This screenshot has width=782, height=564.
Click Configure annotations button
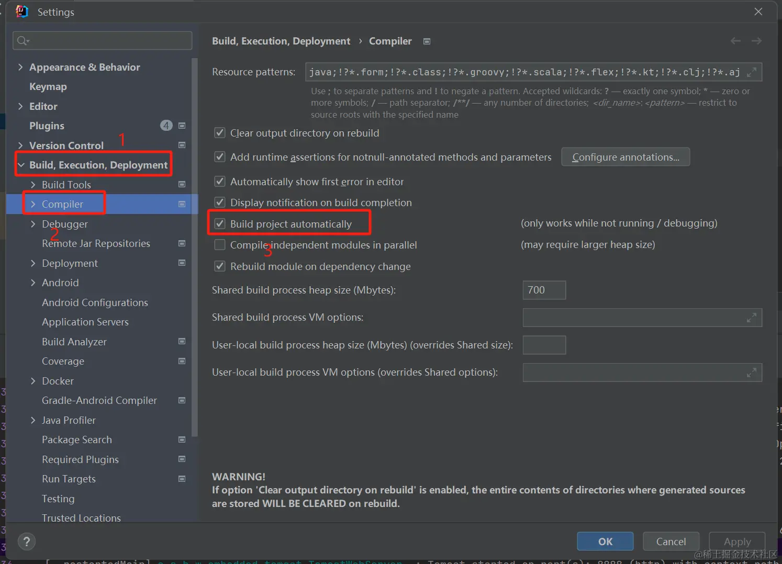625,157
